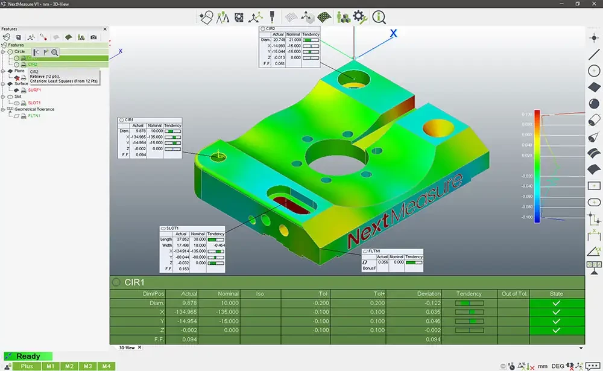Select the sphere feature tool in right toolbar
Viewport: 603px width, 371px height.
point(594,104)
